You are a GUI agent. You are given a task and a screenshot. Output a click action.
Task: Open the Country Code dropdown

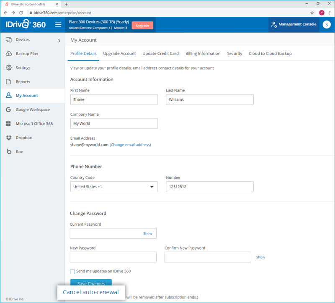(114, 187)
